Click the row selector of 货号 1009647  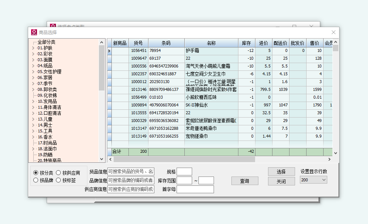click(109, 58)
